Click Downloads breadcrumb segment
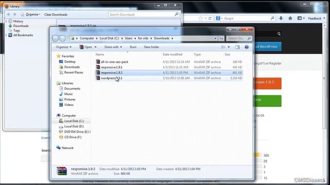The height and width of the screenshot is (185, 330). tap(161, 39)
